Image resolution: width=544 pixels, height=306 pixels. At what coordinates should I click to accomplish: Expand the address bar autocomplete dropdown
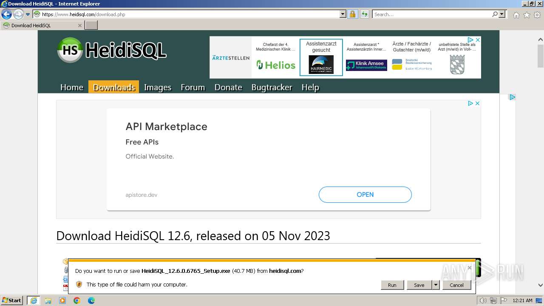(343, 14)
